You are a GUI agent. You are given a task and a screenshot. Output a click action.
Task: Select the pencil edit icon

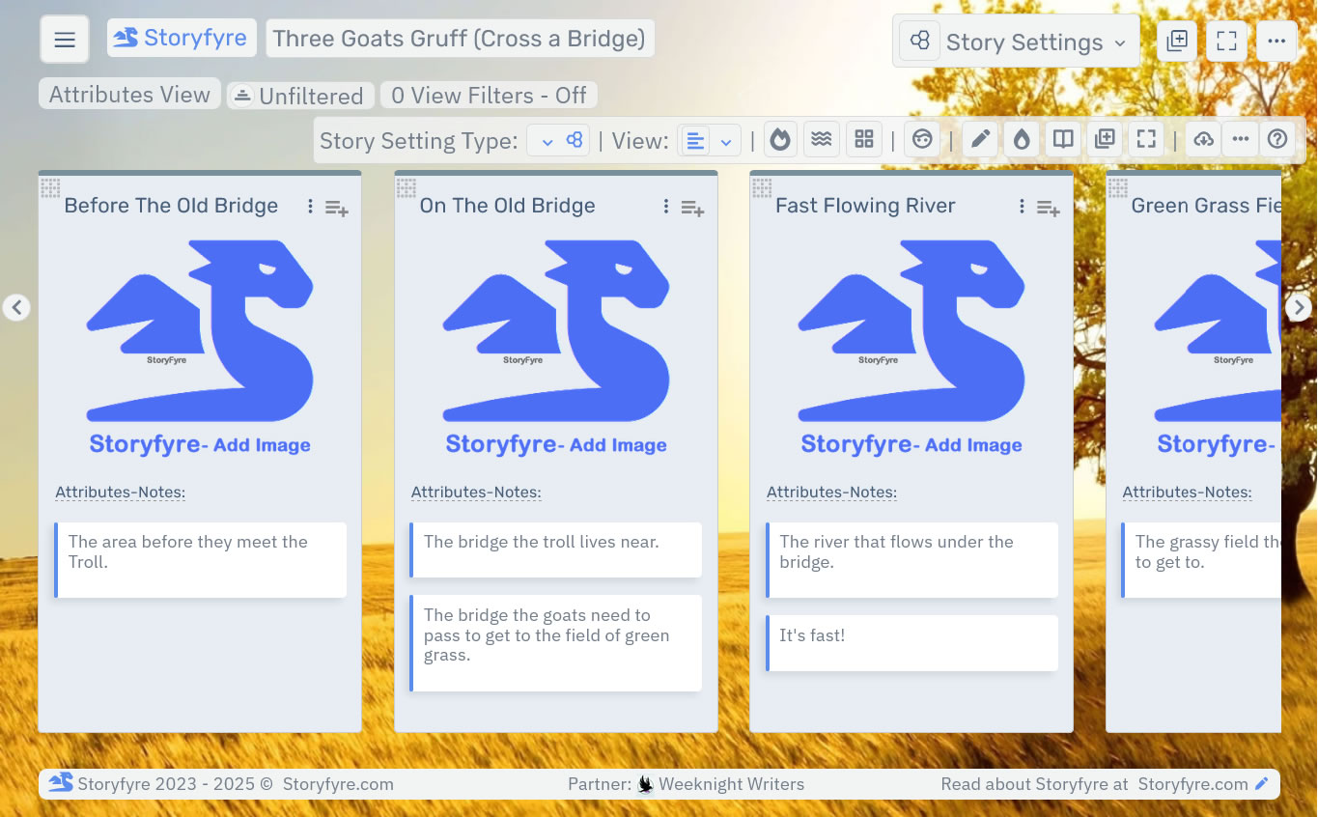[979, 138]
